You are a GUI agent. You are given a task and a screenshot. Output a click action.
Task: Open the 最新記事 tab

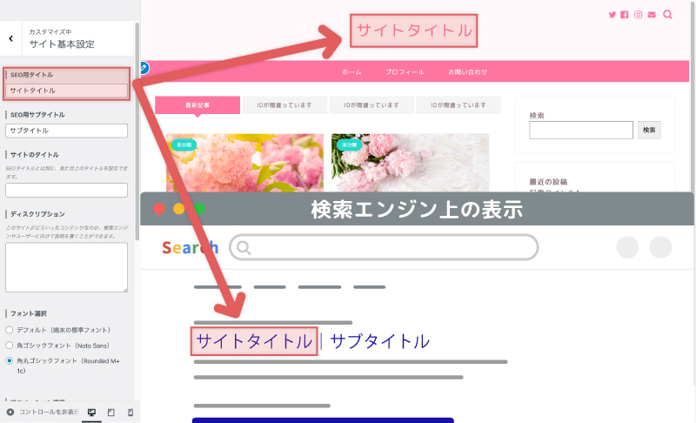(x=197, y=105)
